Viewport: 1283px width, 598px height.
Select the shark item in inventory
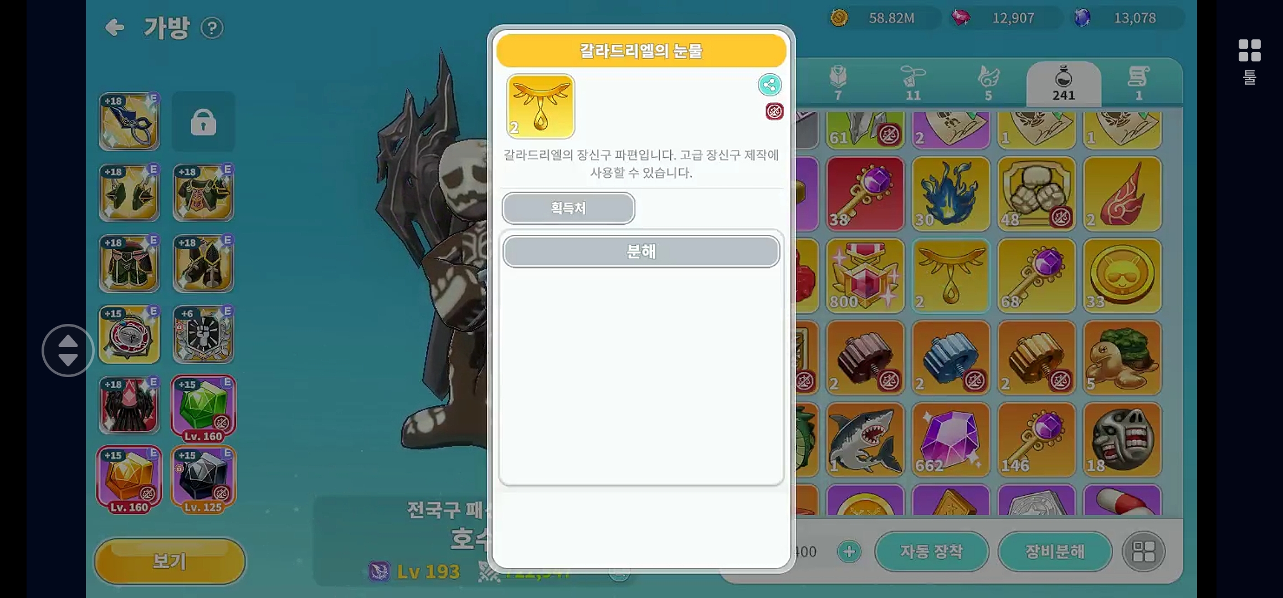tap(865, 440)
